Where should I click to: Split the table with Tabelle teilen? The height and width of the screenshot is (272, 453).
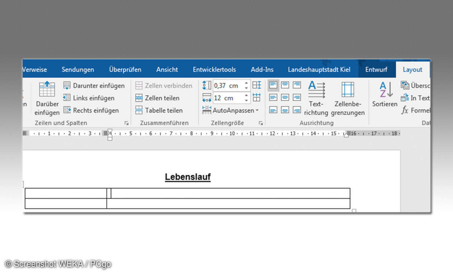point(159,110)
